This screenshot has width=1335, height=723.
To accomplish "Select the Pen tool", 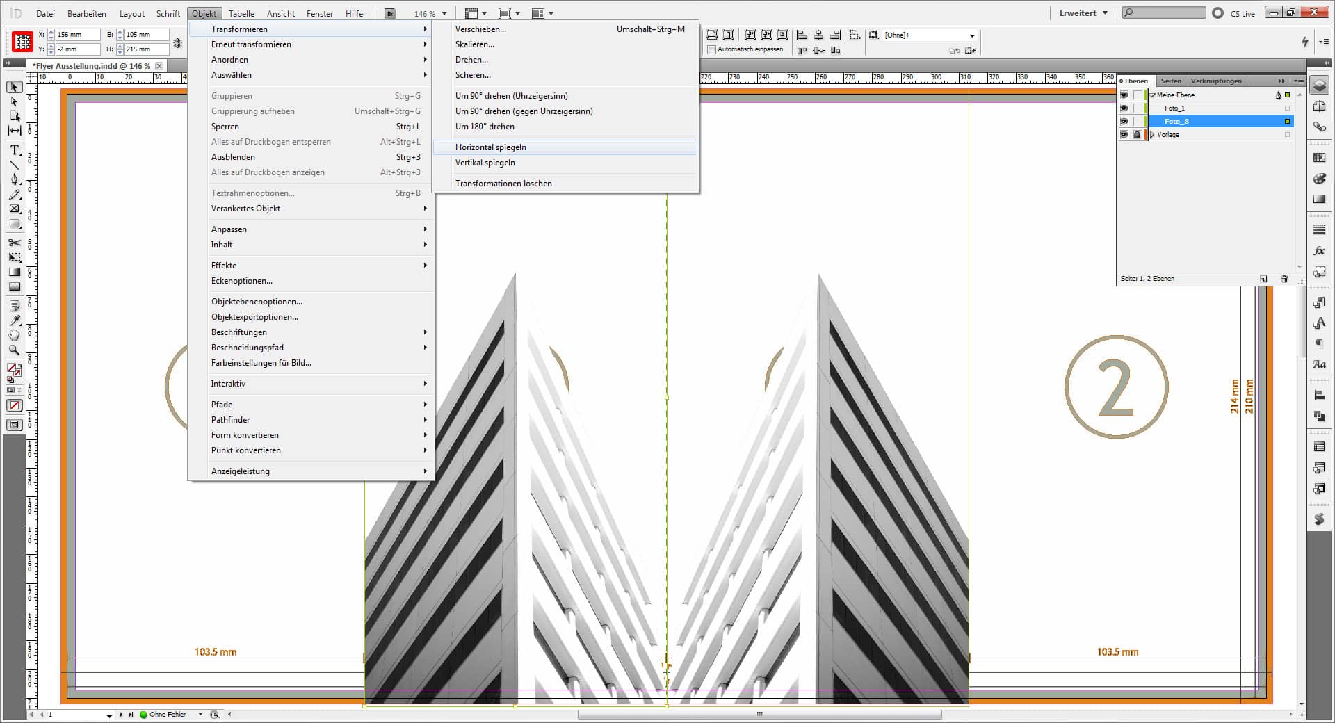I will click(14, 179).
